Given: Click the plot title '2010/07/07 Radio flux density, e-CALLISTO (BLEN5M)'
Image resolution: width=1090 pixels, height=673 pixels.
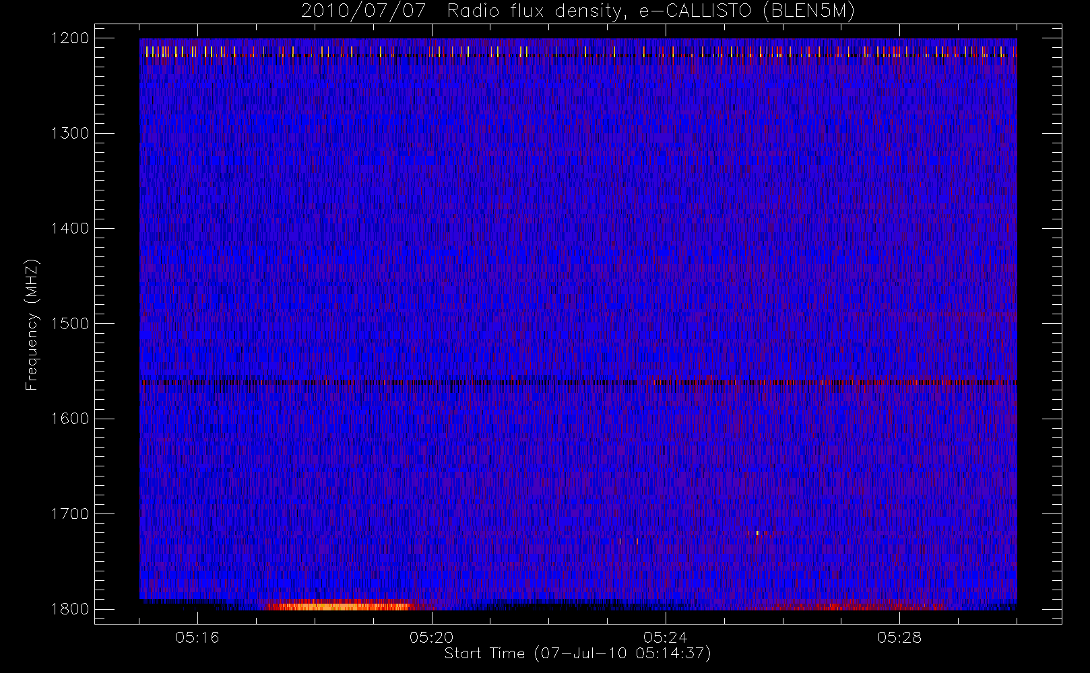Looking at the screenshot, I should pos(577,11).
